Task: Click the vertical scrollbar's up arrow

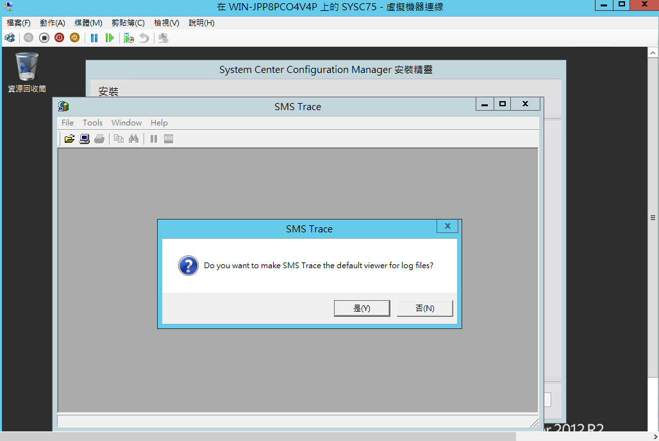Action: pyautogui.click(x=653, y=53)
